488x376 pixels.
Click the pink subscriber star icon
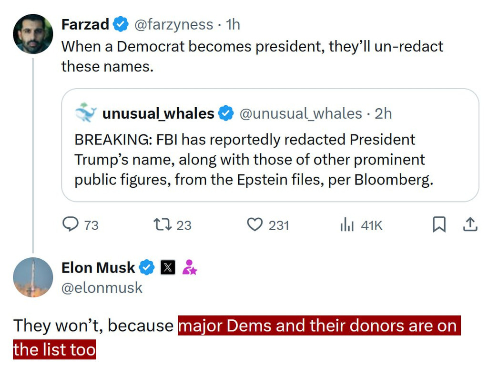pos(189,268)
